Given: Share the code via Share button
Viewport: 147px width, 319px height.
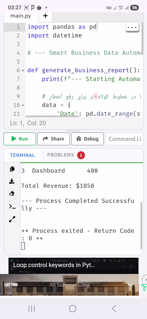Looking at the screenshot, I should point(54,139).
